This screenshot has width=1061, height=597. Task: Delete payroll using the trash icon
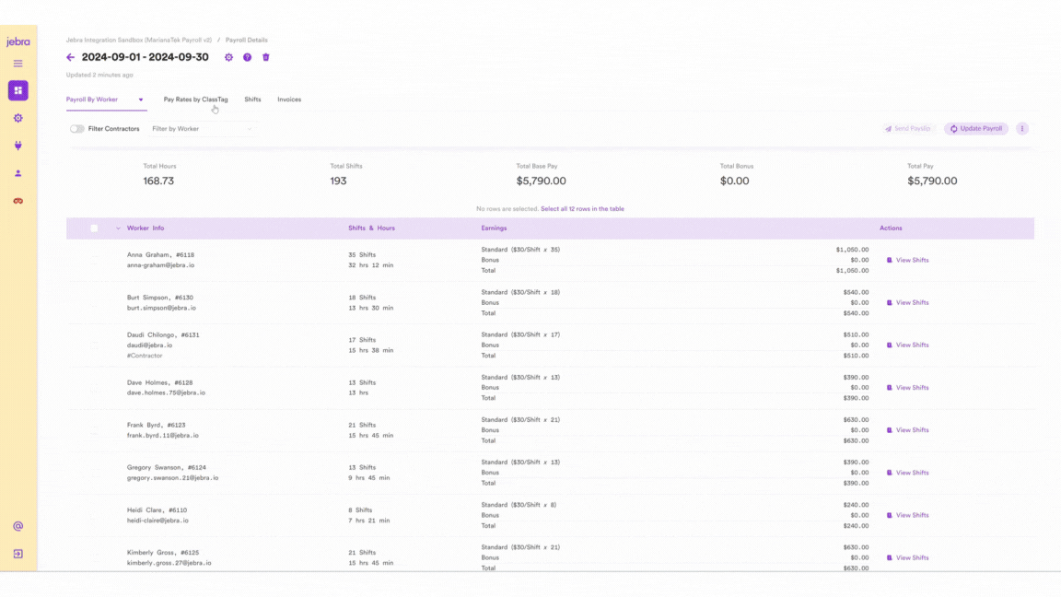tap(266, 57)
